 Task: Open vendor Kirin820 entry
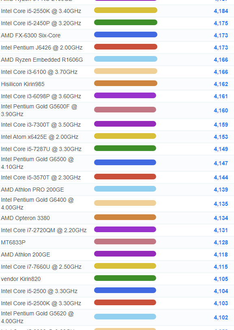pyautogui.click(x=21, y=279)
